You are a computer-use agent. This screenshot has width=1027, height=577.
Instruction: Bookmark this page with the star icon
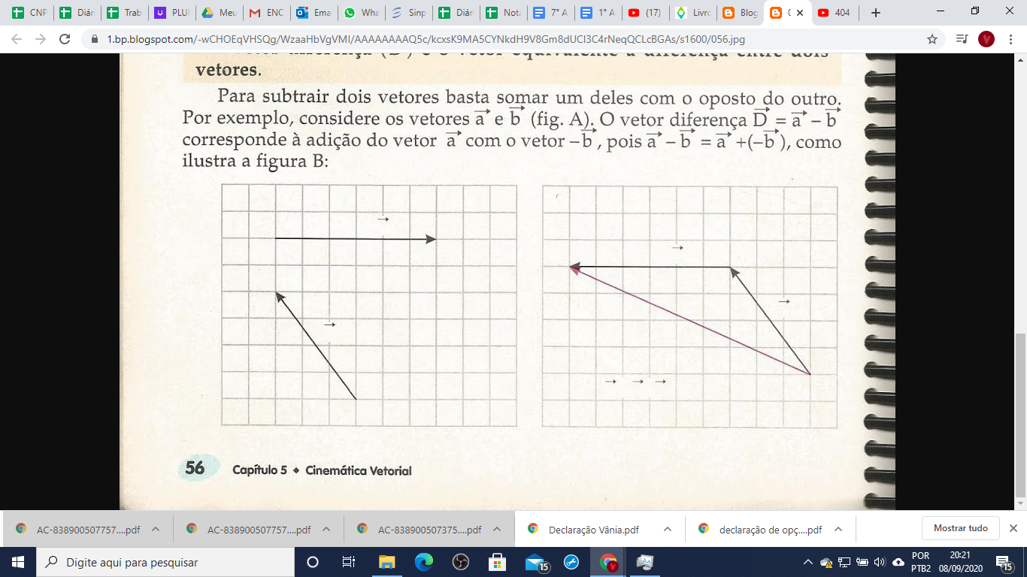(932, 39)
